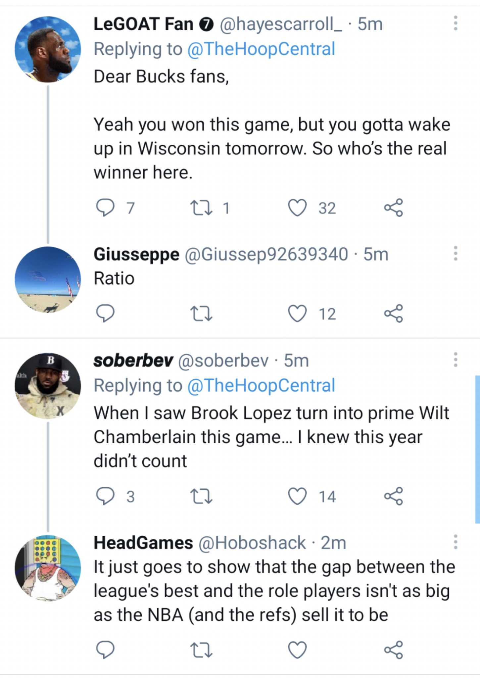Open more options for soberbev's tweet
Screen dimensions: 480x678
pos(456,360)
